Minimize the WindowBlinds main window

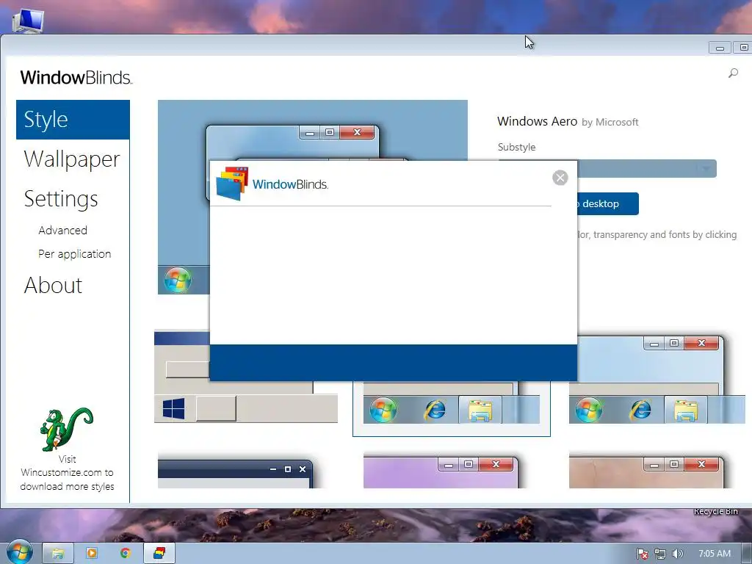click(x=720, y=48)
